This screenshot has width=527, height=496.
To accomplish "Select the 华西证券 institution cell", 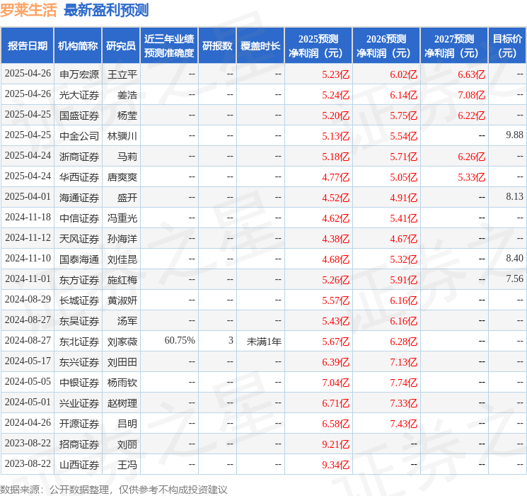I will (79, 177).
